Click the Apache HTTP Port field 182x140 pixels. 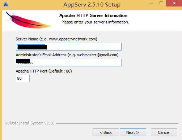[23, 78]
